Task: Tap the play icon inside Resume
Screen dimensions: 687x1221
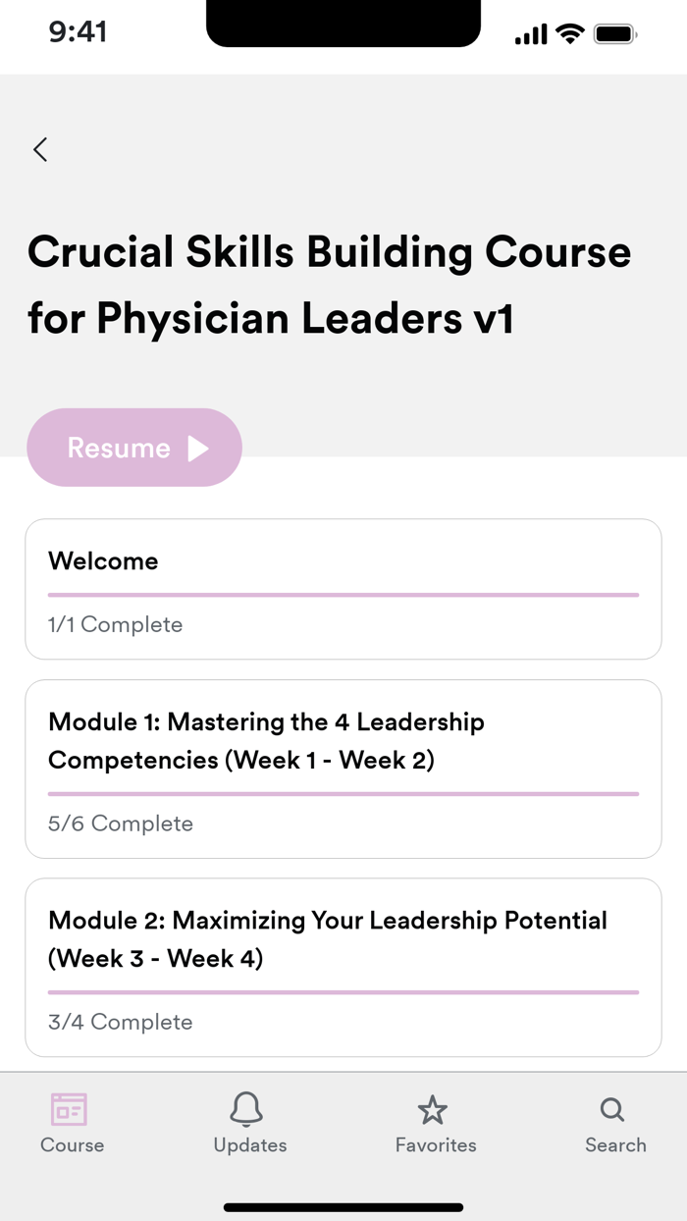Action: point(199,448)
